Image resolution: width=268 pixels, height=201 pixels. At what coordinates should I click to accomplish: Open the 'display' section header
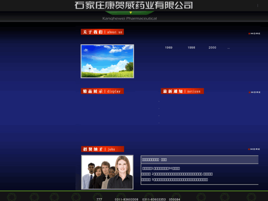pos(102,91)
